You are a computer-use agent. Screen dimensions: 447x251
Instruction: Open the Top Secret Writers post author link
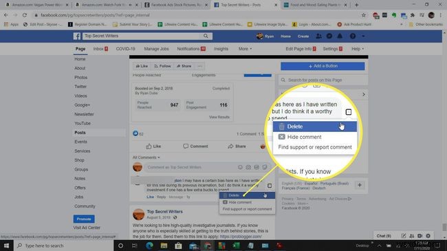(165, 212)
